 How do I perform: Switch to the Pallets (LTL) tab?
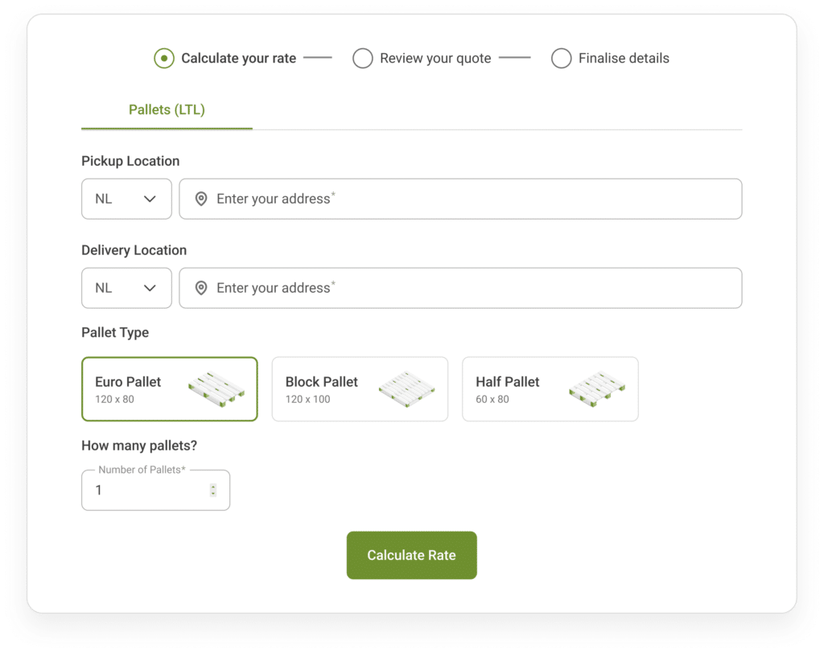[167, 109]
